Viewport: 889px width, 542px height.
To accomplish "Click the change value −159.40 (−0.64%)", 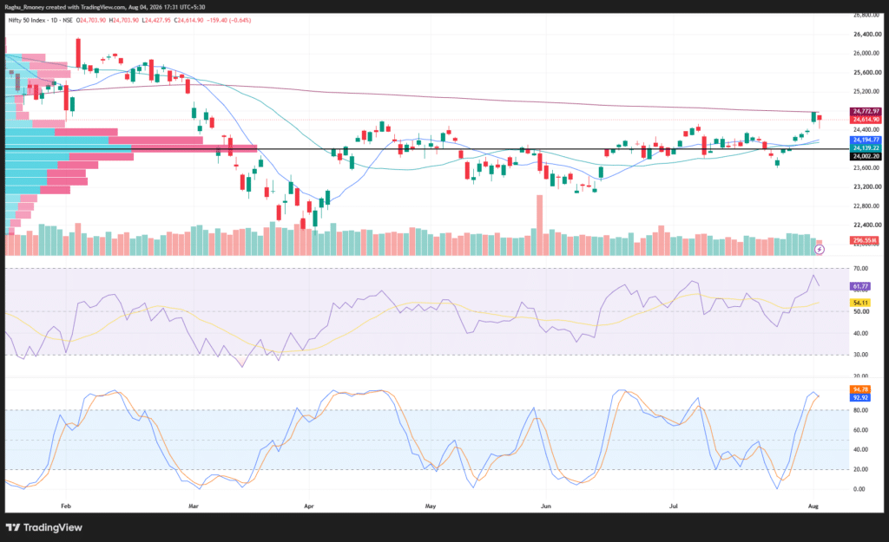I will point(229,21).
